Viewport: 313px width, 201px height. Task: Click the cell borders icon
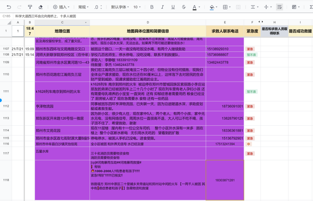point(225,7)
